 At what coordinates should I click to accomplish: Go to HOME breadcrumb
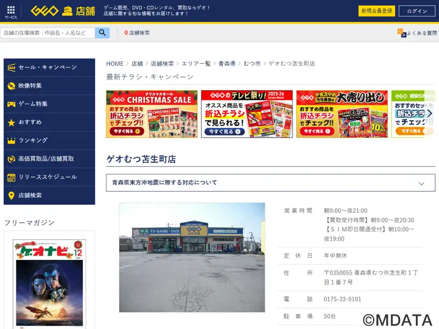tap(115, 64)
